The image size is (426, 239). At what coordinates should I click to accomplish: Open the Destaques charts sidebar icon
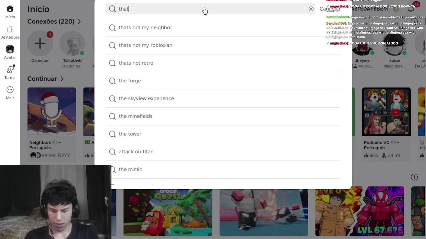tap(10, 29)
